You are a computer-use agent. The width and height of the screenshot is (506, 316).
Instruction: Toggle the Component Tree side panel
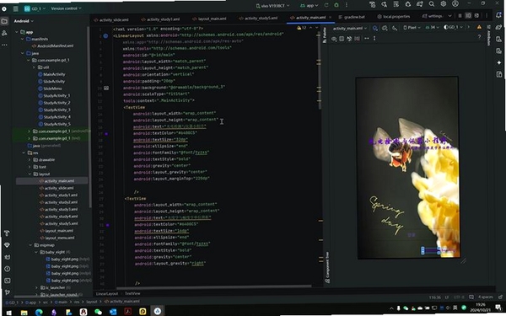(x=327, y=267)
